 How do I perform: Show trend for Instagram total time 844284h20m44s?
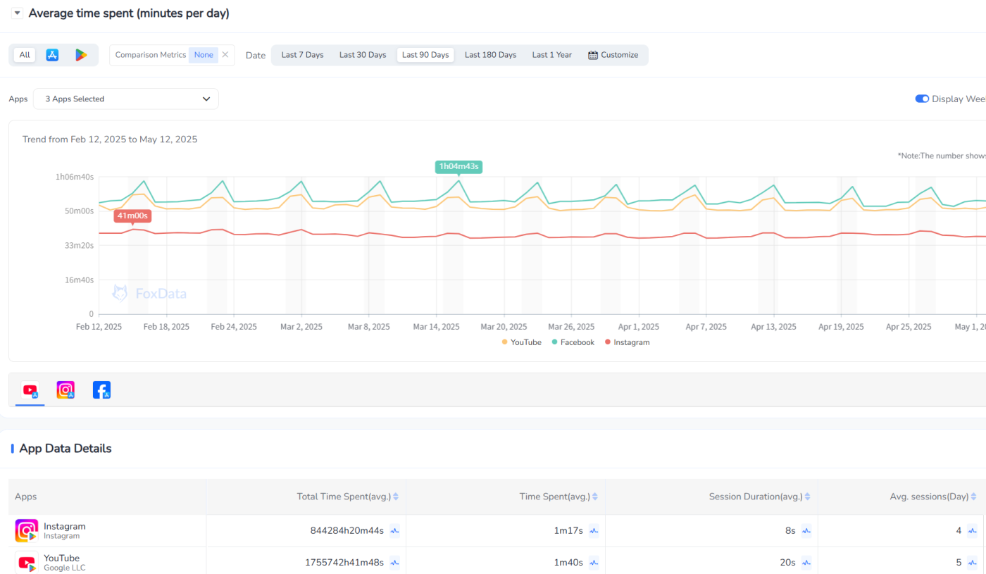[394, 531]
